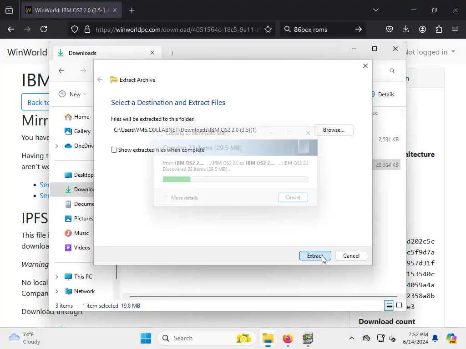
Task: Open Not logged in dropdown
Action: click(x=430, y=52)
